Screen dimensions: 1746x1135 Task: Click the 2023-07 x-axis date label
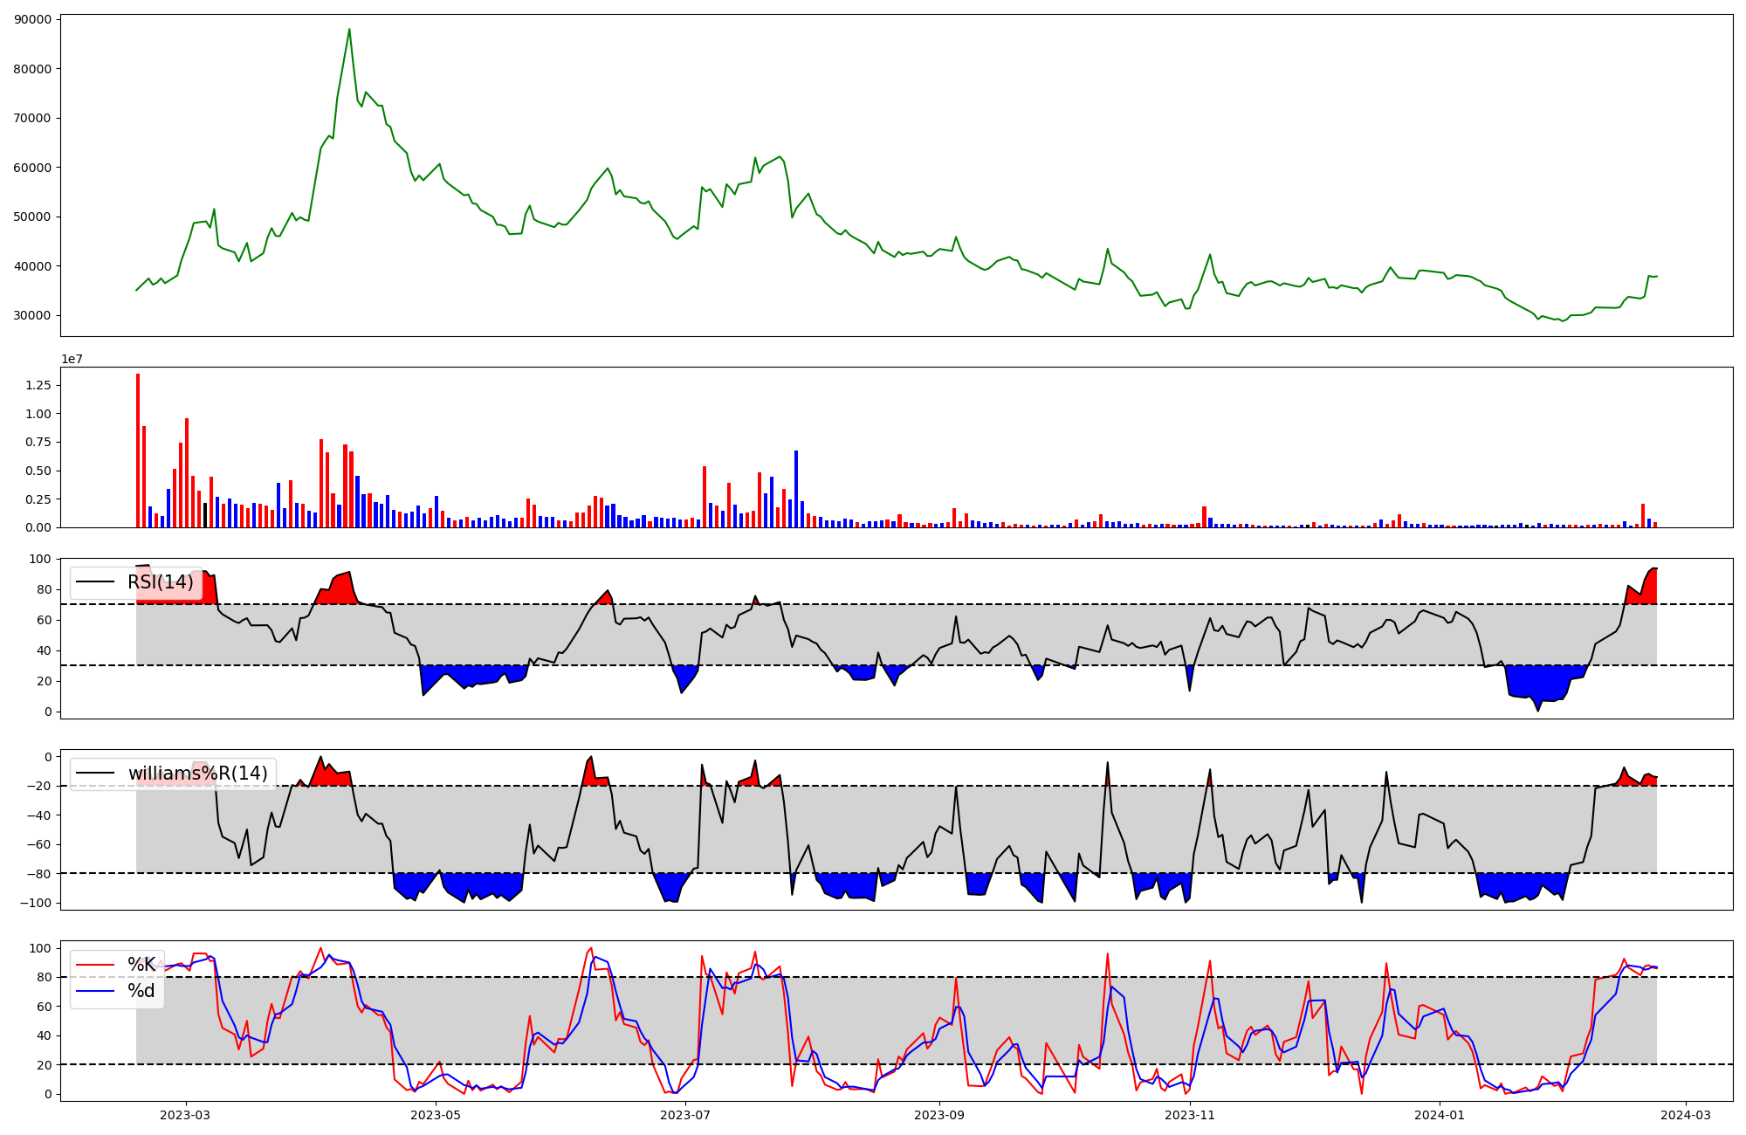tap(685, 1115)
